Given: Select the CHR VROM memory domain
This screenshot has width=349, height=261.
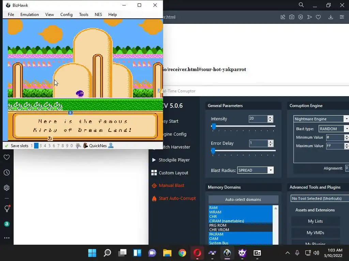Looking at the screenshot, I should (240, 230).
